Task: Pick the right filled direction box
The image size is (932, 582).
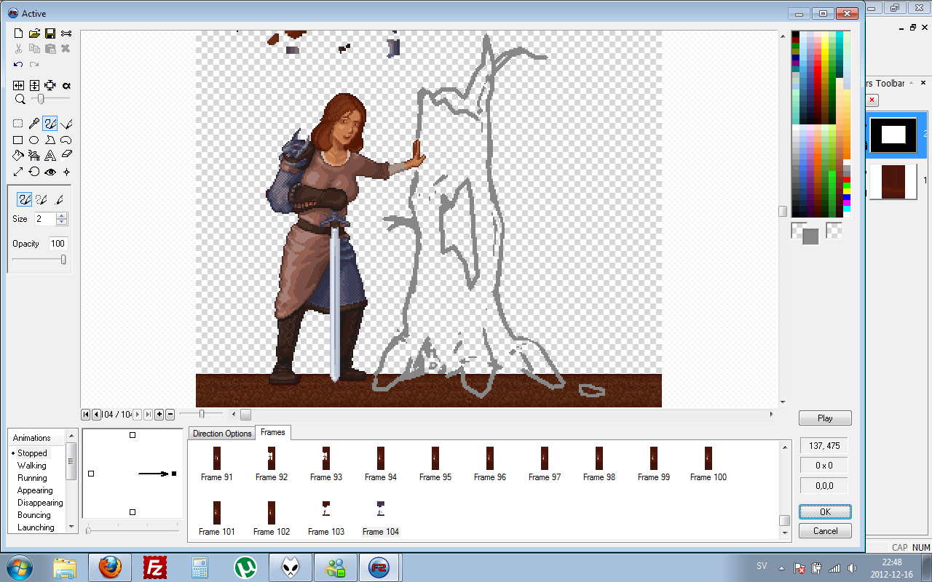Action: 174,474
